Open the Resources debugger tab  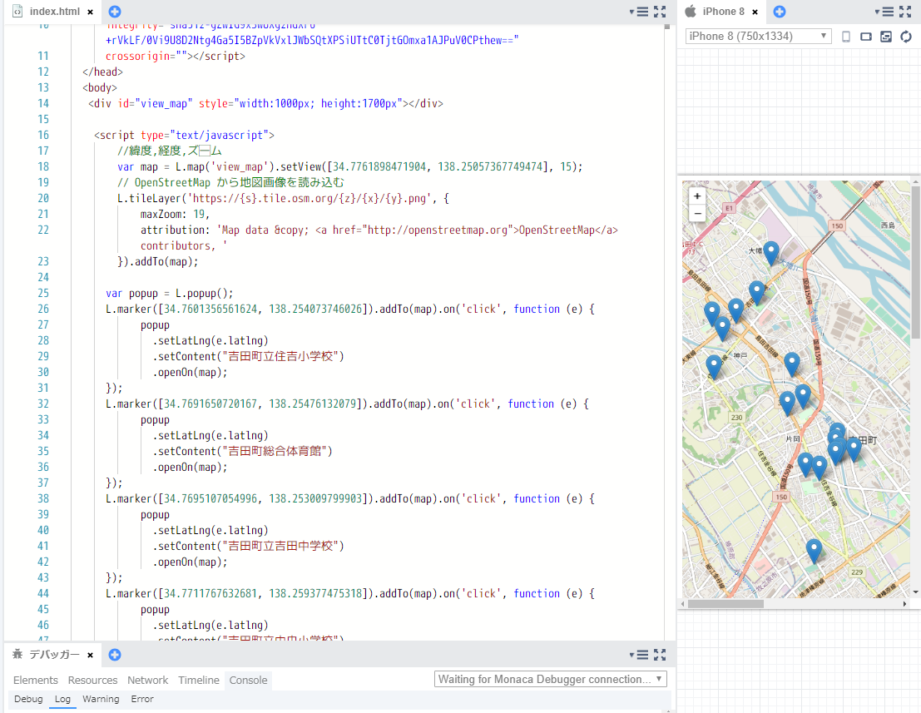[x=93, y=680]
